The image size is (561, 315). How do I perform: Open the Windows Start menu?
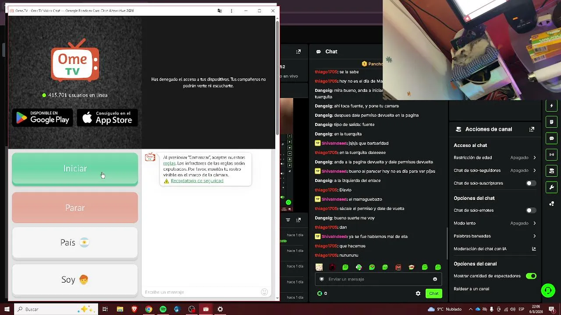pos(7,309)
